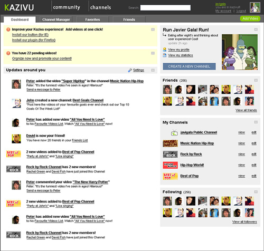Screen dimensions: 264x251
Task: Click Install our button (for IE) link
Action: pyautogui.click(x=30, y=35)
